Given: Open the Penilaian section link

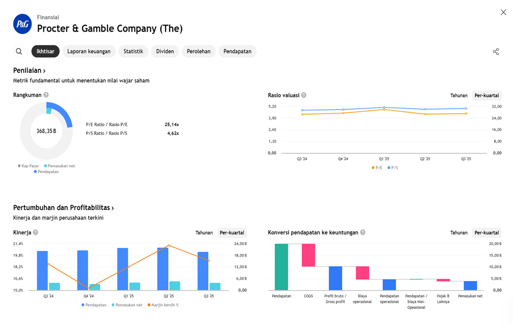Looking at the screenshot, I should tap(29, 70).
